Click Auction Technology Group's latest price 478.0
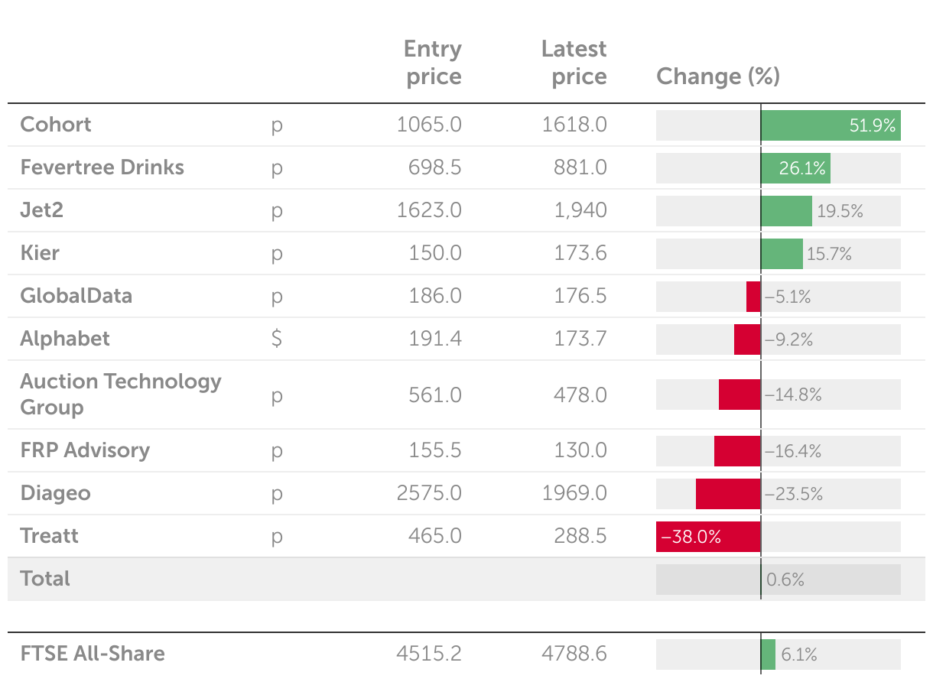The width and height of the screenshot is (933, 682). (x=580, y=395)
